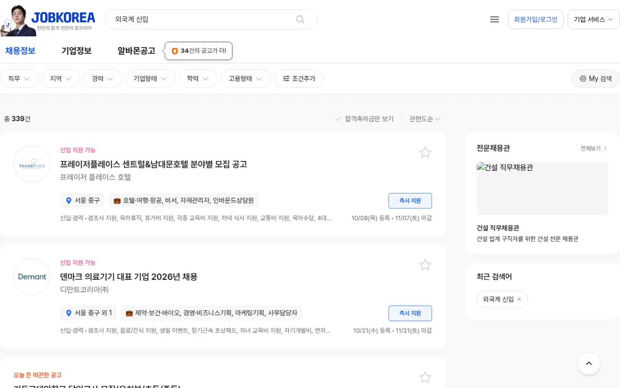The height and width of the screenshot is (388, 620).
Task: Click the 건설 직무채용관 banner image
Action: pyautogui.click(x=542, y=188)
